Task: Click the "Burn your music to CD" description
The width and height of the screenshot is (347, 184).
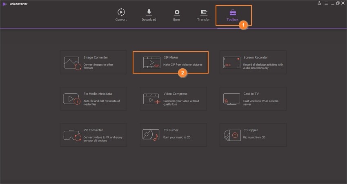Action: tap(177, 137)
